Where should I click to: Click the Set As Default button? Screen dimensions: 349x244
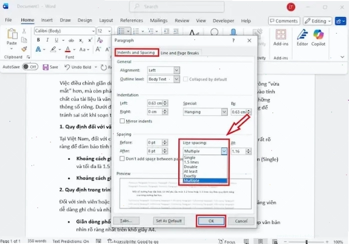click(169, 221)
